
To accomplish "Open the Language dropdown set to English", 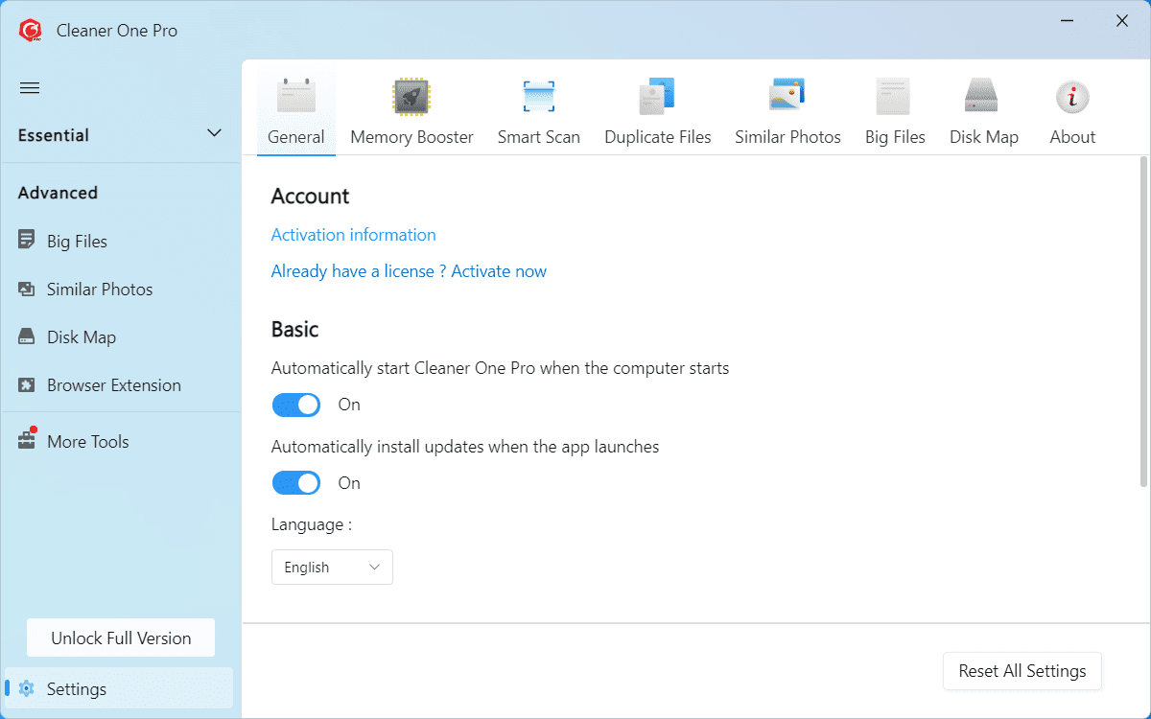I will pos(332,567).
